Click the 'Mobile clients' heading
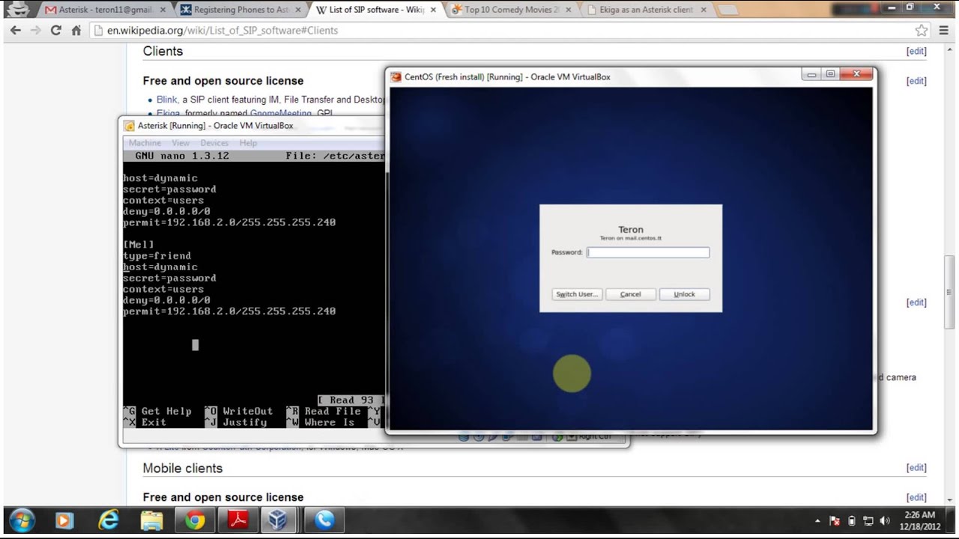 (183, 468)
